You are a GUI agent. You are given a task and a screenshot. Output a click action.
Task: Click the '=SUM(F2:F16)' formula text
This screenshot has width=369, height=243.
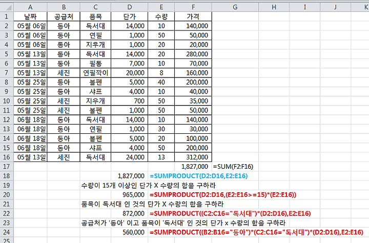(233, 167)
